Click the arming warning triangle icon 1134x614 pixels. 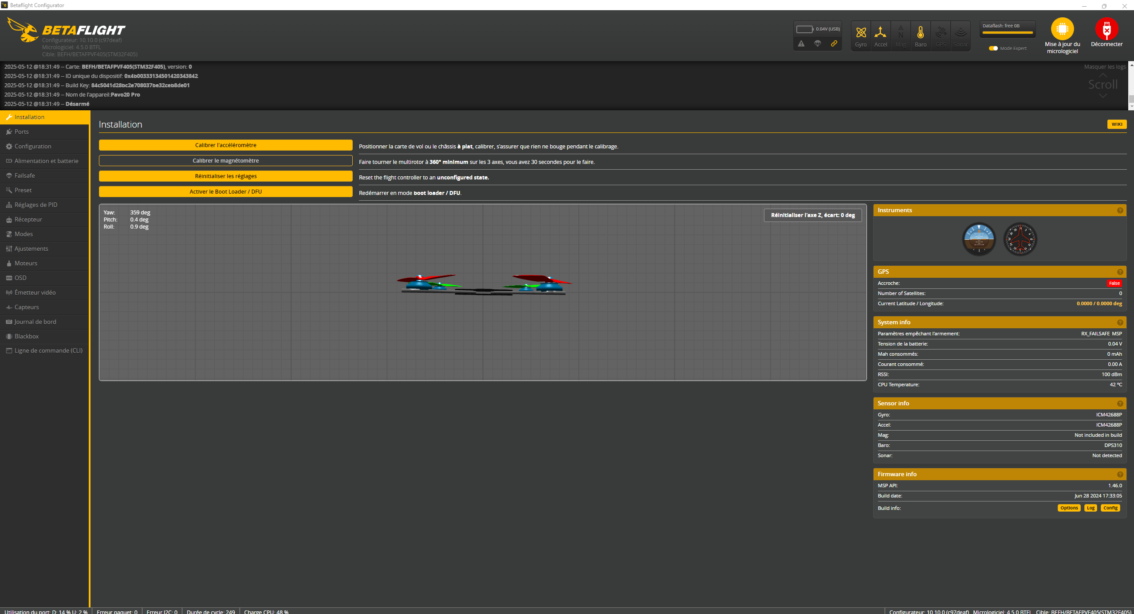pos(801,43)
